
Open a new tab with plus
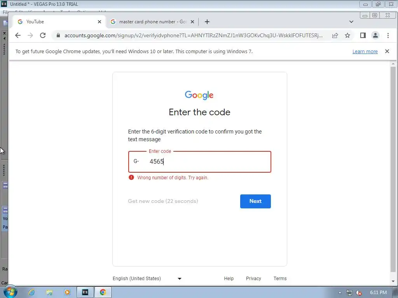[x=207, y=22]
